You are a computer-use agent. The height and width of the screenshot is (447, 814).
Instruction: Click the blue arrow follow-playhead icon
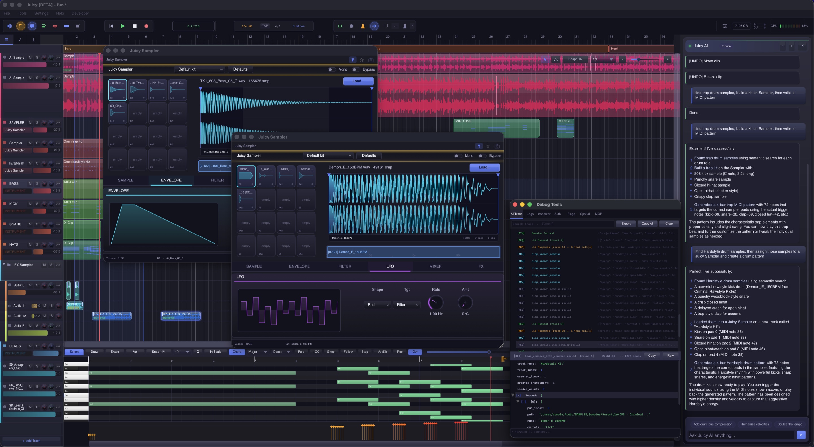coord(374,26)
